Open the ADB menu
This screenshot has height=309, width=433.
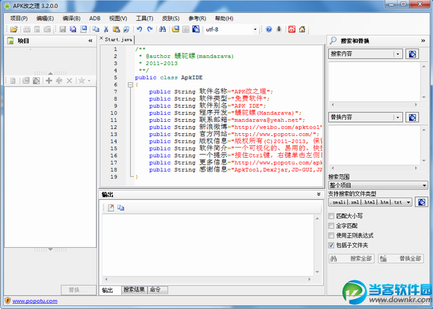(x=95, y=18)
